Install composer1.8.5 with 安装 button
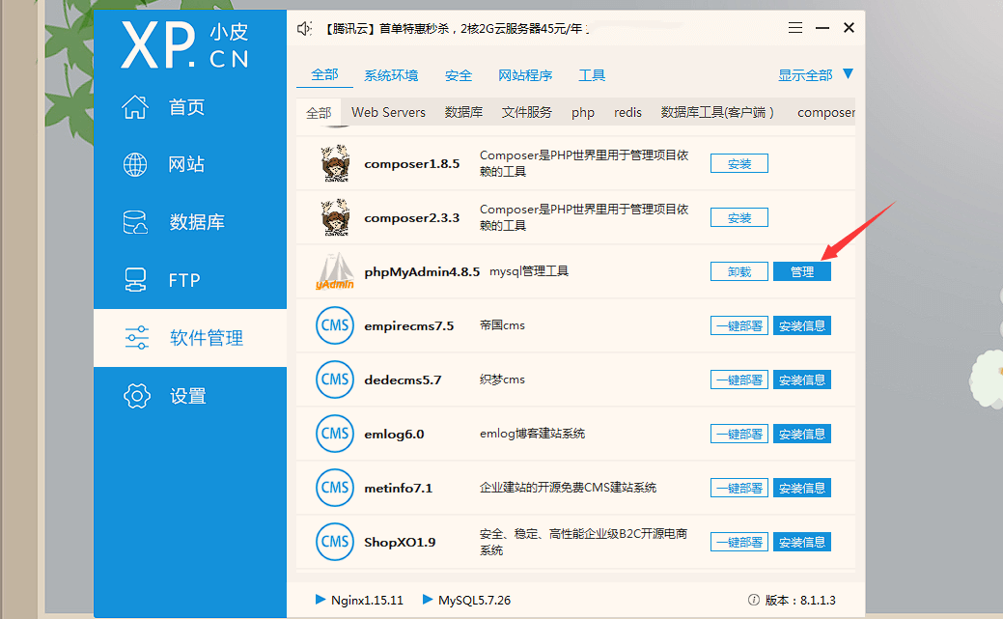 (x=738, y=163)
